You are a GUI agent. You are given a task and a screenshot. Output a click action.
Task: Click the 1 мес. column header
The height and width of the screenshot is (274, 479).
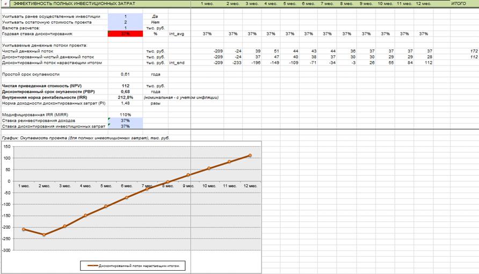pos(208,4)
